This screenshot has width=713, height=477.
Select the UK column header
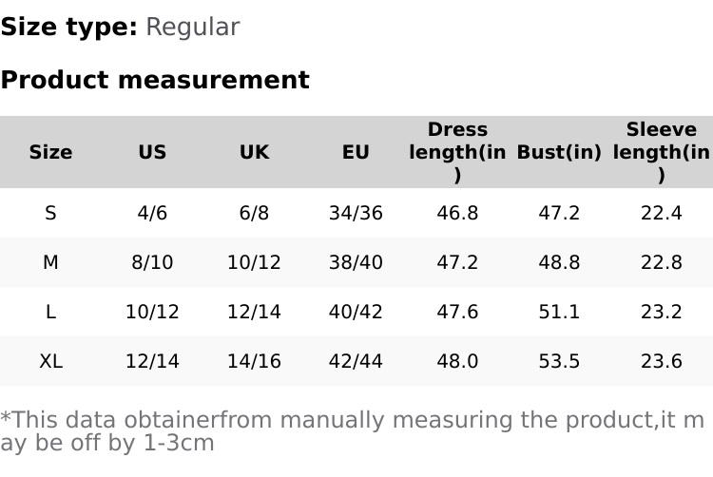coord(254,152)
